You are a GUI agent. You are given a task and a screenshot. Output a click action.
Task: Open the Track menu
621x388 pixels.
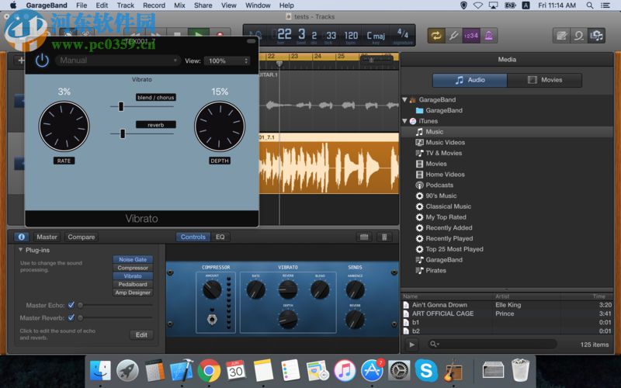(126, 5)
